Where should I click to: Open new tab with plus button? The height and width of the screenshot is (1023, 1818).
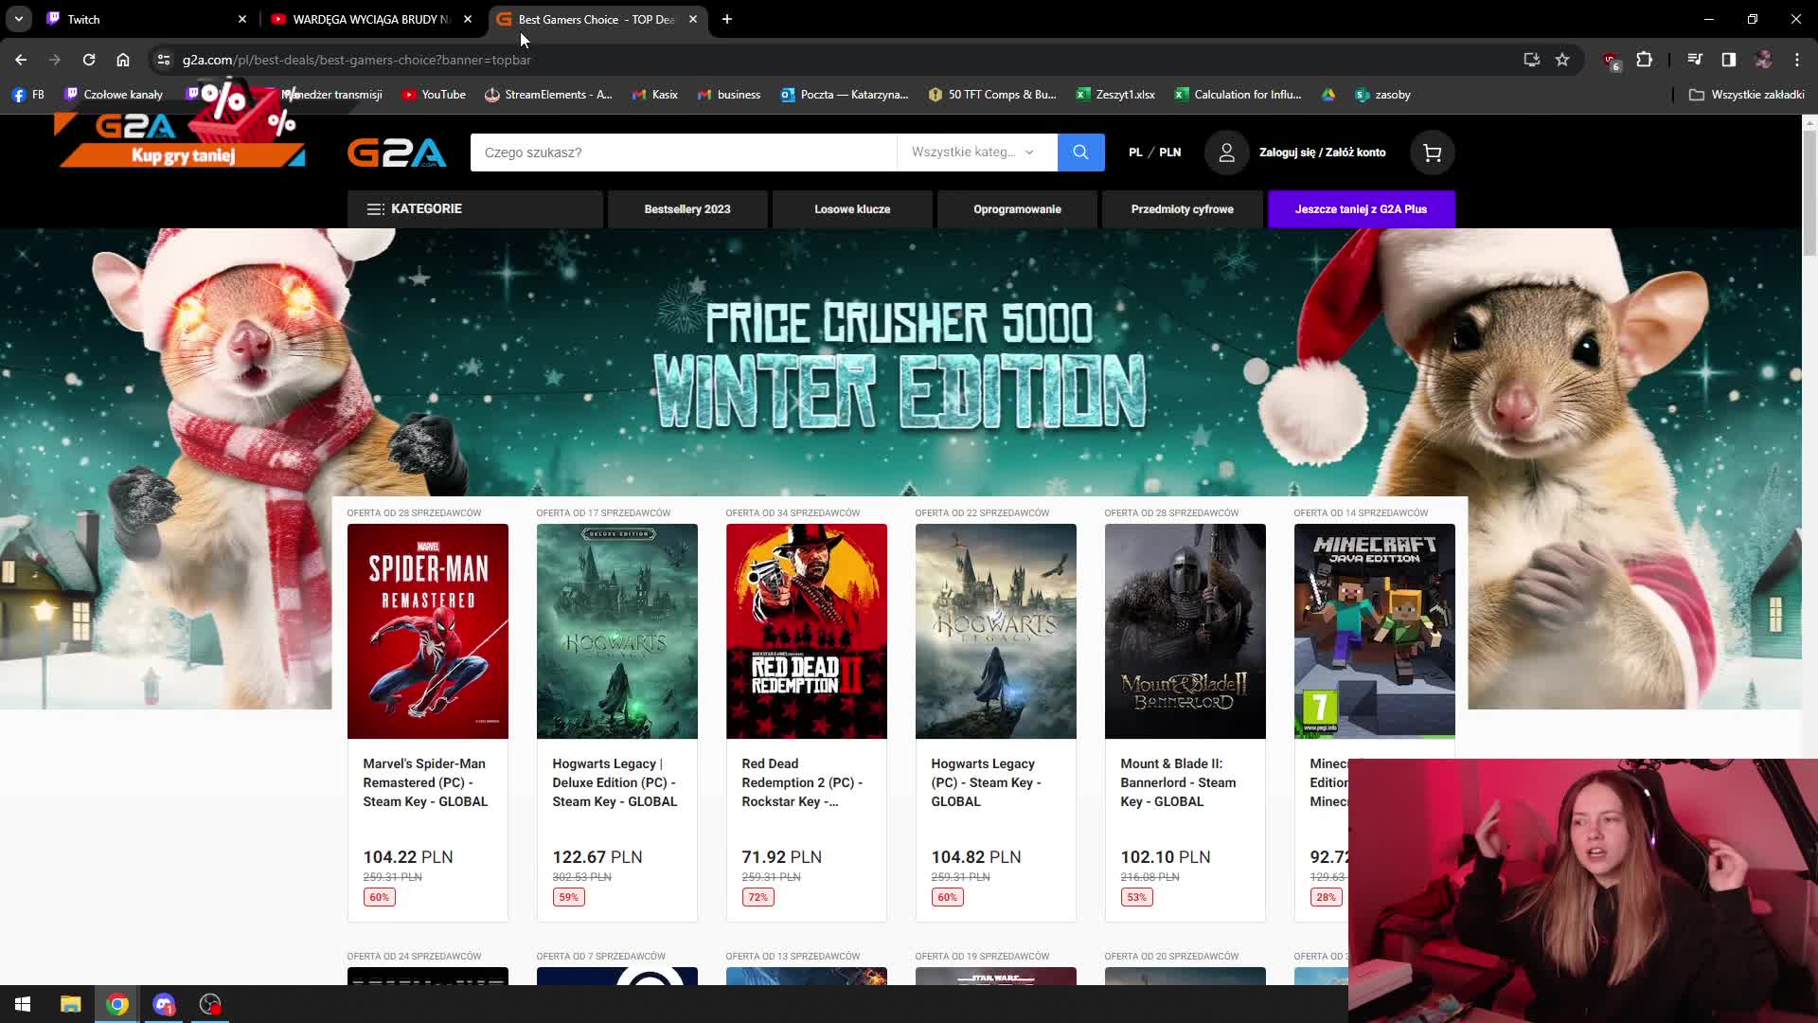coord(727,19)
